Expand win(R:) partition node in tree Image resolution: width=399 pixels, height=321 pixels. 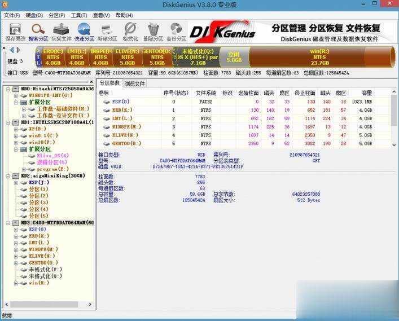click(x=16, y=283)
